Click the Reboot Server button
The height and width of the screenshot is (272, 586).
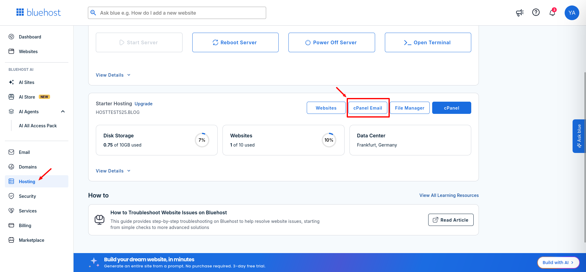click(x=235, y=42)
